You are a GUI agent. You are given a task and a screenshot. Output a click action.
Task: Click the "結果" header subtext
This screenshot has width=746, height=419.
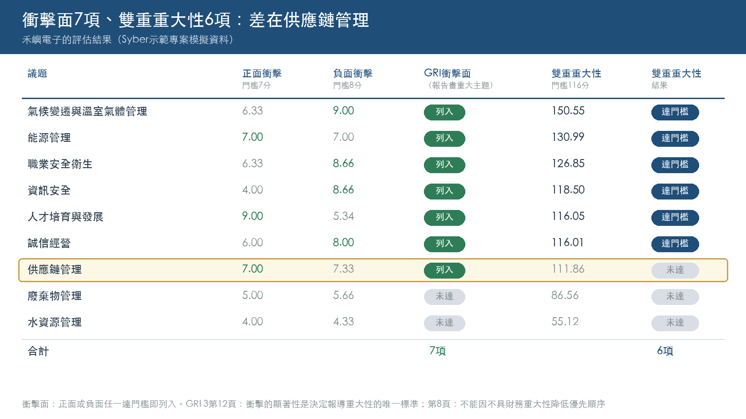coord(660,85)
